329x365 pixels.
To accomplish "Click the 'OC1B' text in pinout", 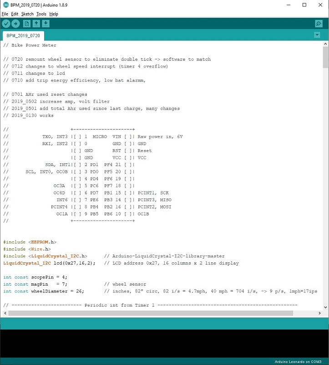I will 143,214.
